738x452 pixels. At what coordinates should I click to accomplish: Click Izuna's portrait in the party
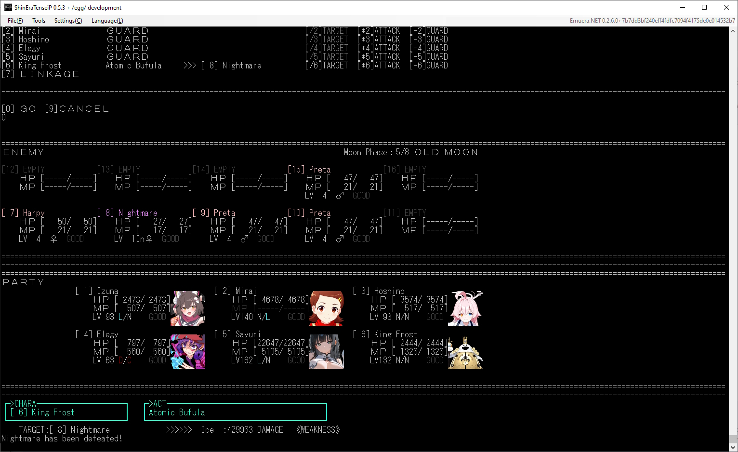188,308
